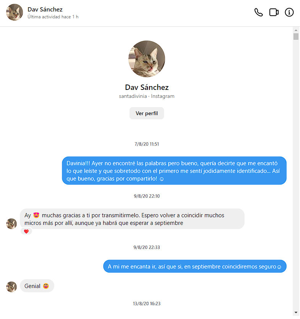The height and width of the screenshot is (319, 300).
Task: Click the large Dav Sánchez profile name
Action: click(147, 87)
